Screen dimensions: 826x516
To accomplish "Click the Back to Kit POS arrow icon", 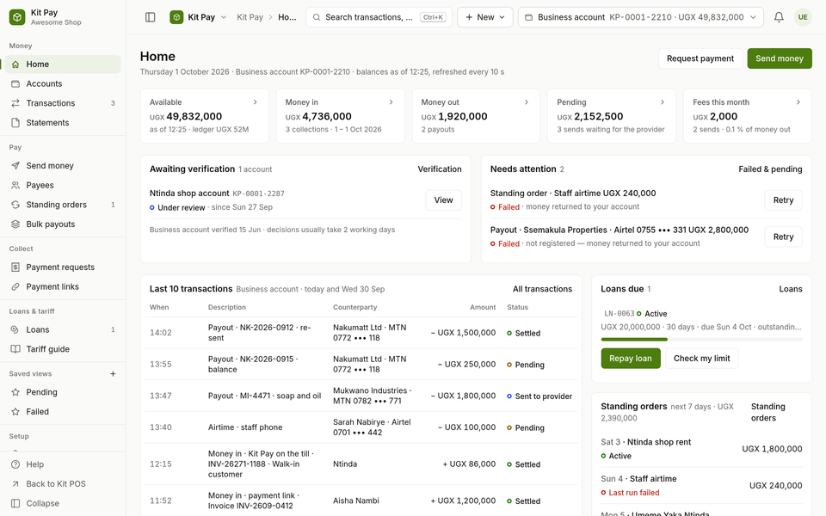I will coord(15,484).
